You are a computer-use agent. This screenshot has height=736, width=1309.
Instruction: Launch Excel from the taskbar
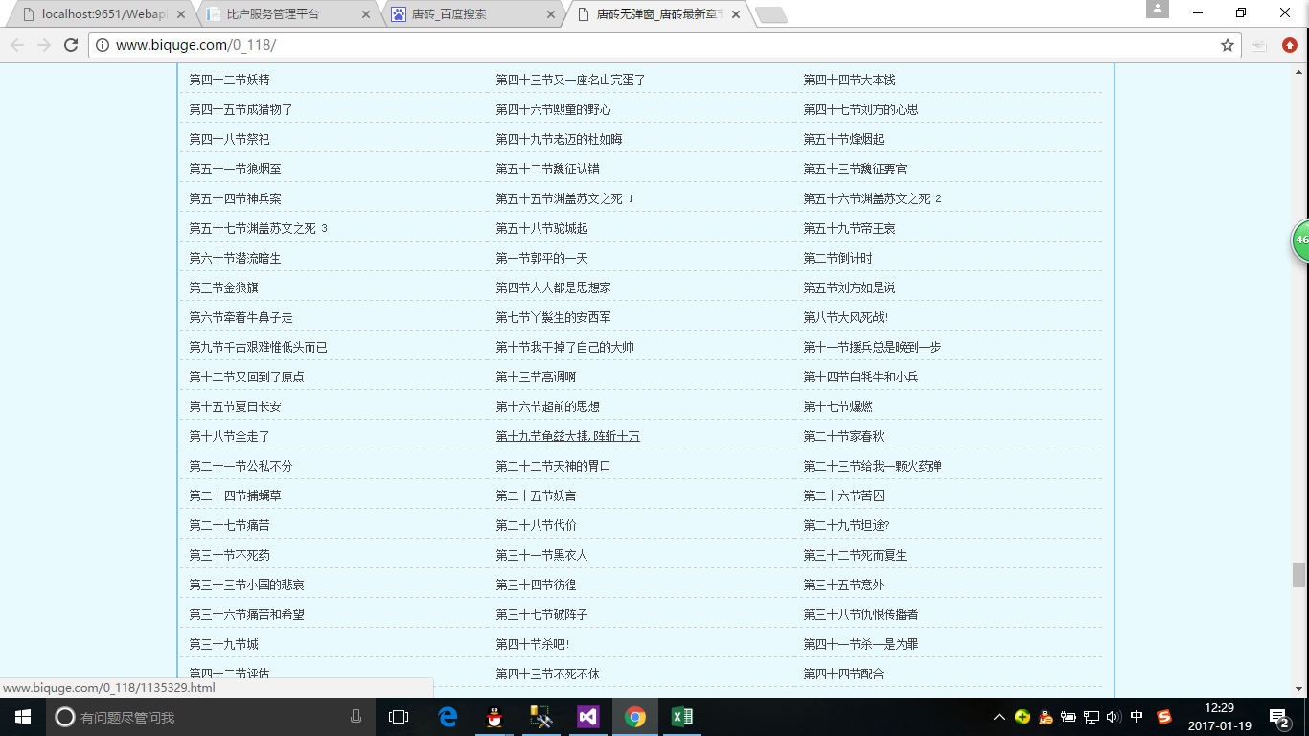click(x=681, y=717)
